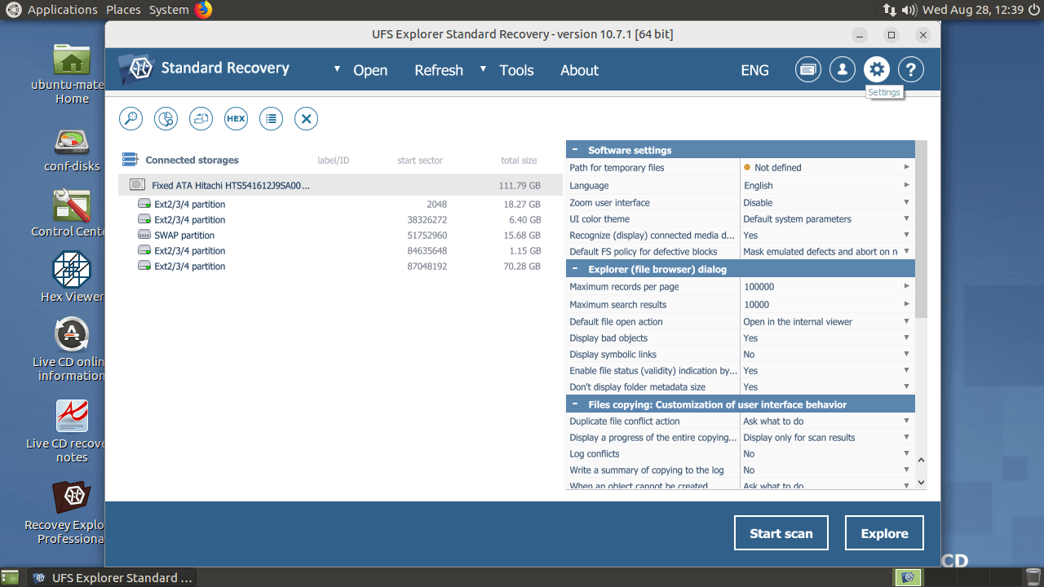Click the Start scan button

pyautogui.click(x=781, y=533)
